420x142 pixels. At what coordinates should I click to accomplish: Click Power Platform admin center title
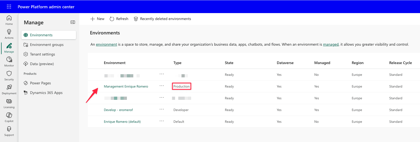point(46,7)
